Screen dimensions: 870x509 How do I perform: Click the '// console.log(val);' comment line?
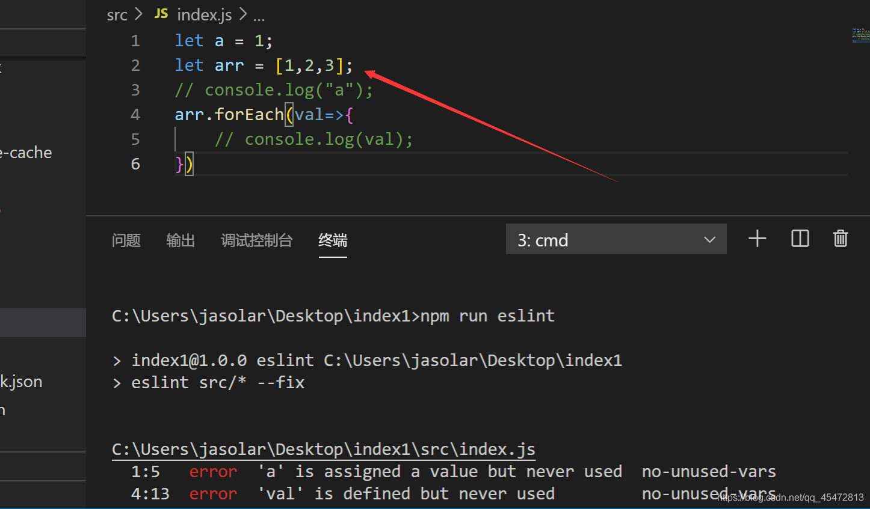click(x=314, y=139)
